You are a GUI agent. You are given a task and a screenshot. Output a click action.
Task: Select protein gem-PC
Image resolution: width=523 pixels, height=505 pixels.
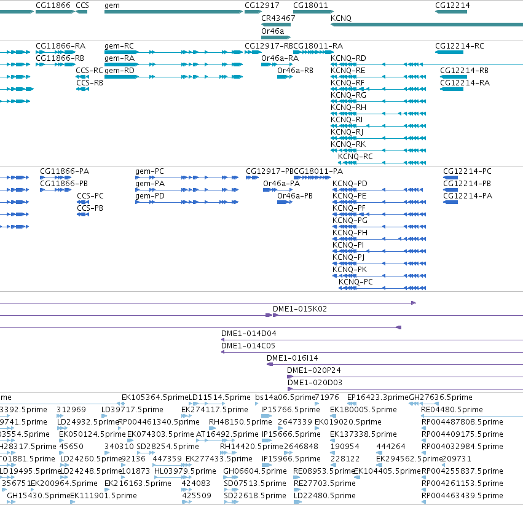(x=187, y=178)
